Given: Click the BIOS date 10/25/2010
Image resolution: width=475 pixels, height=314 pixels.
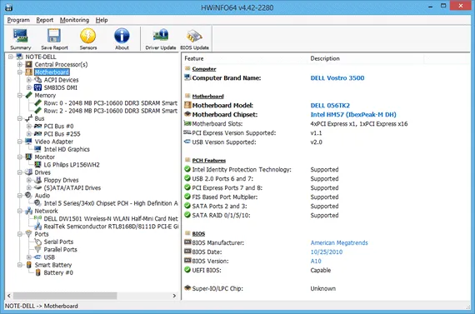Looking at the screenshot, I should pyautogui.click(x=327, y=252).
